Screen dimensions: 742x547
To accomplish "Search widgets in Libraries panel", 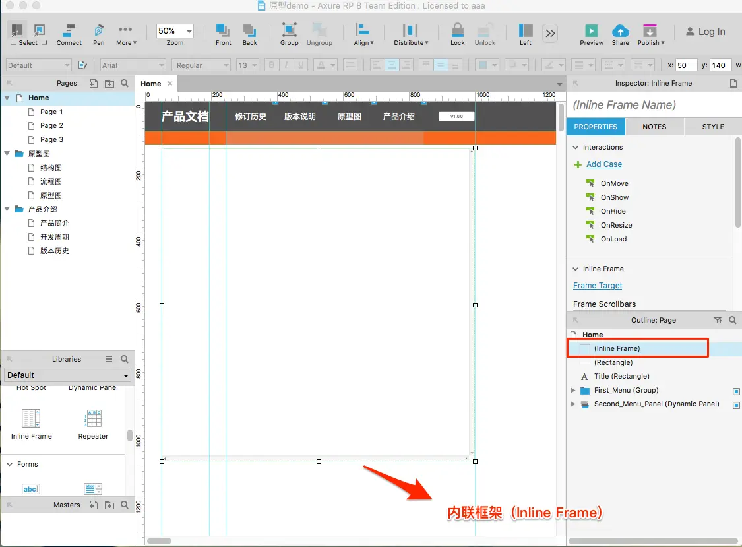I will [x=125, y=359].
